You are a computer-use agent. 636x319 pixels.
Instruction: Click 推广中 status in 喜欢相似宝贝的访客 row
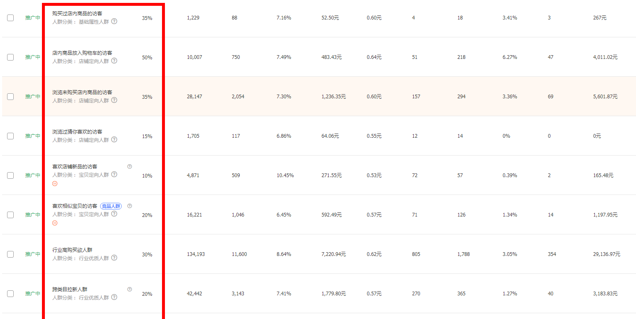point(33,215)
